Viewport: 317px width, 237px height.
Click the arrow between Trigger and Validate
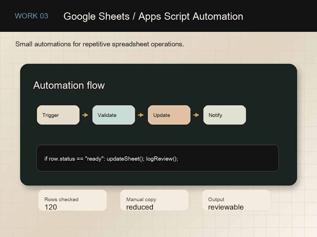pos(85,115)
